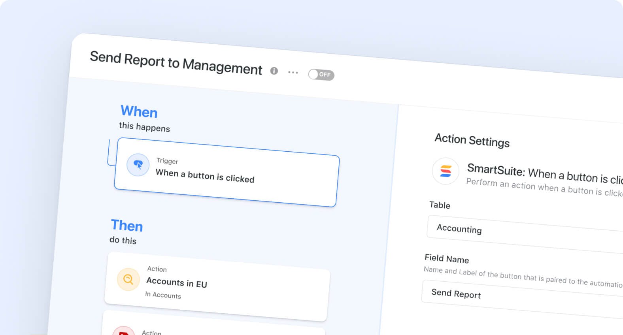The height and width of the screenshot is (335, 623).
Task: Select the button-click trigger cursor icon
Action: click(138, 165)
